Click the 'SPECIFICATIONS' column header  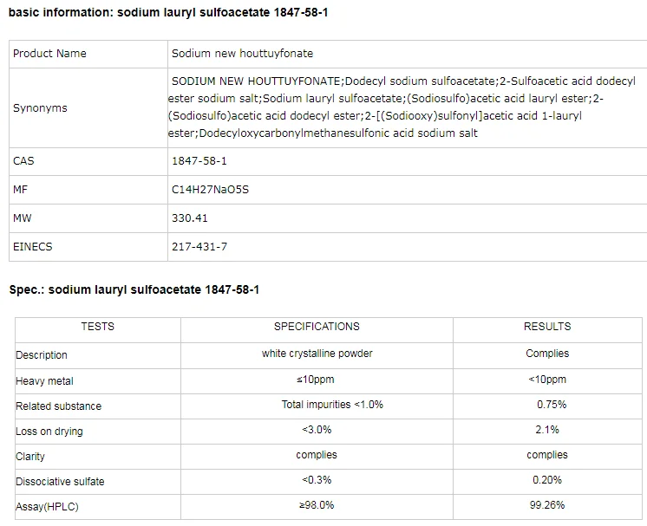[x=317, y=327]
